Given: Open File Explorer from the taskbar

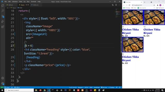Looking at the screenshot, I should point(36,90).
